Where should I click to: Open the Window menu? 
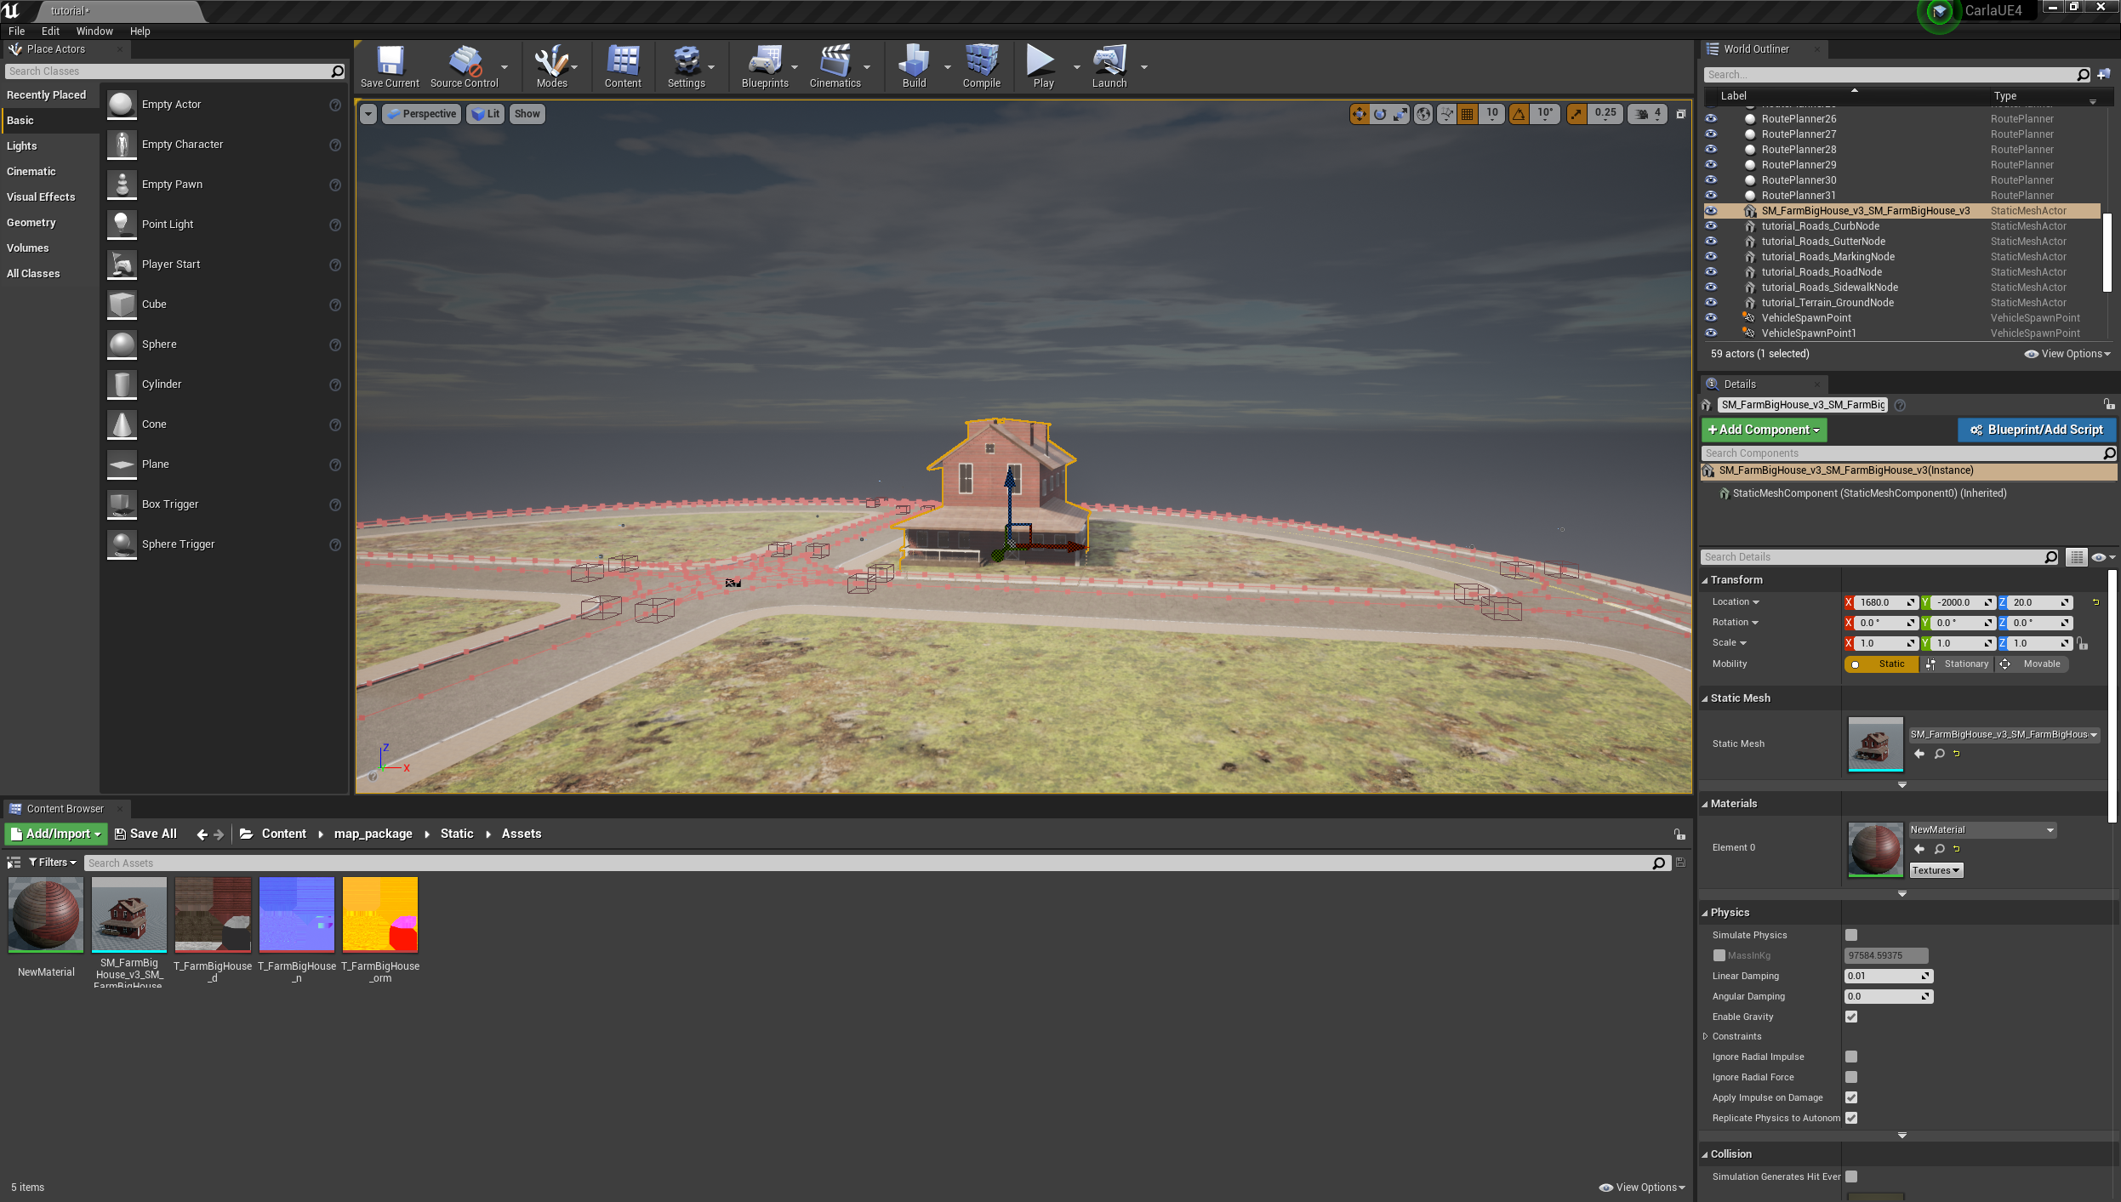coord(94,31)
